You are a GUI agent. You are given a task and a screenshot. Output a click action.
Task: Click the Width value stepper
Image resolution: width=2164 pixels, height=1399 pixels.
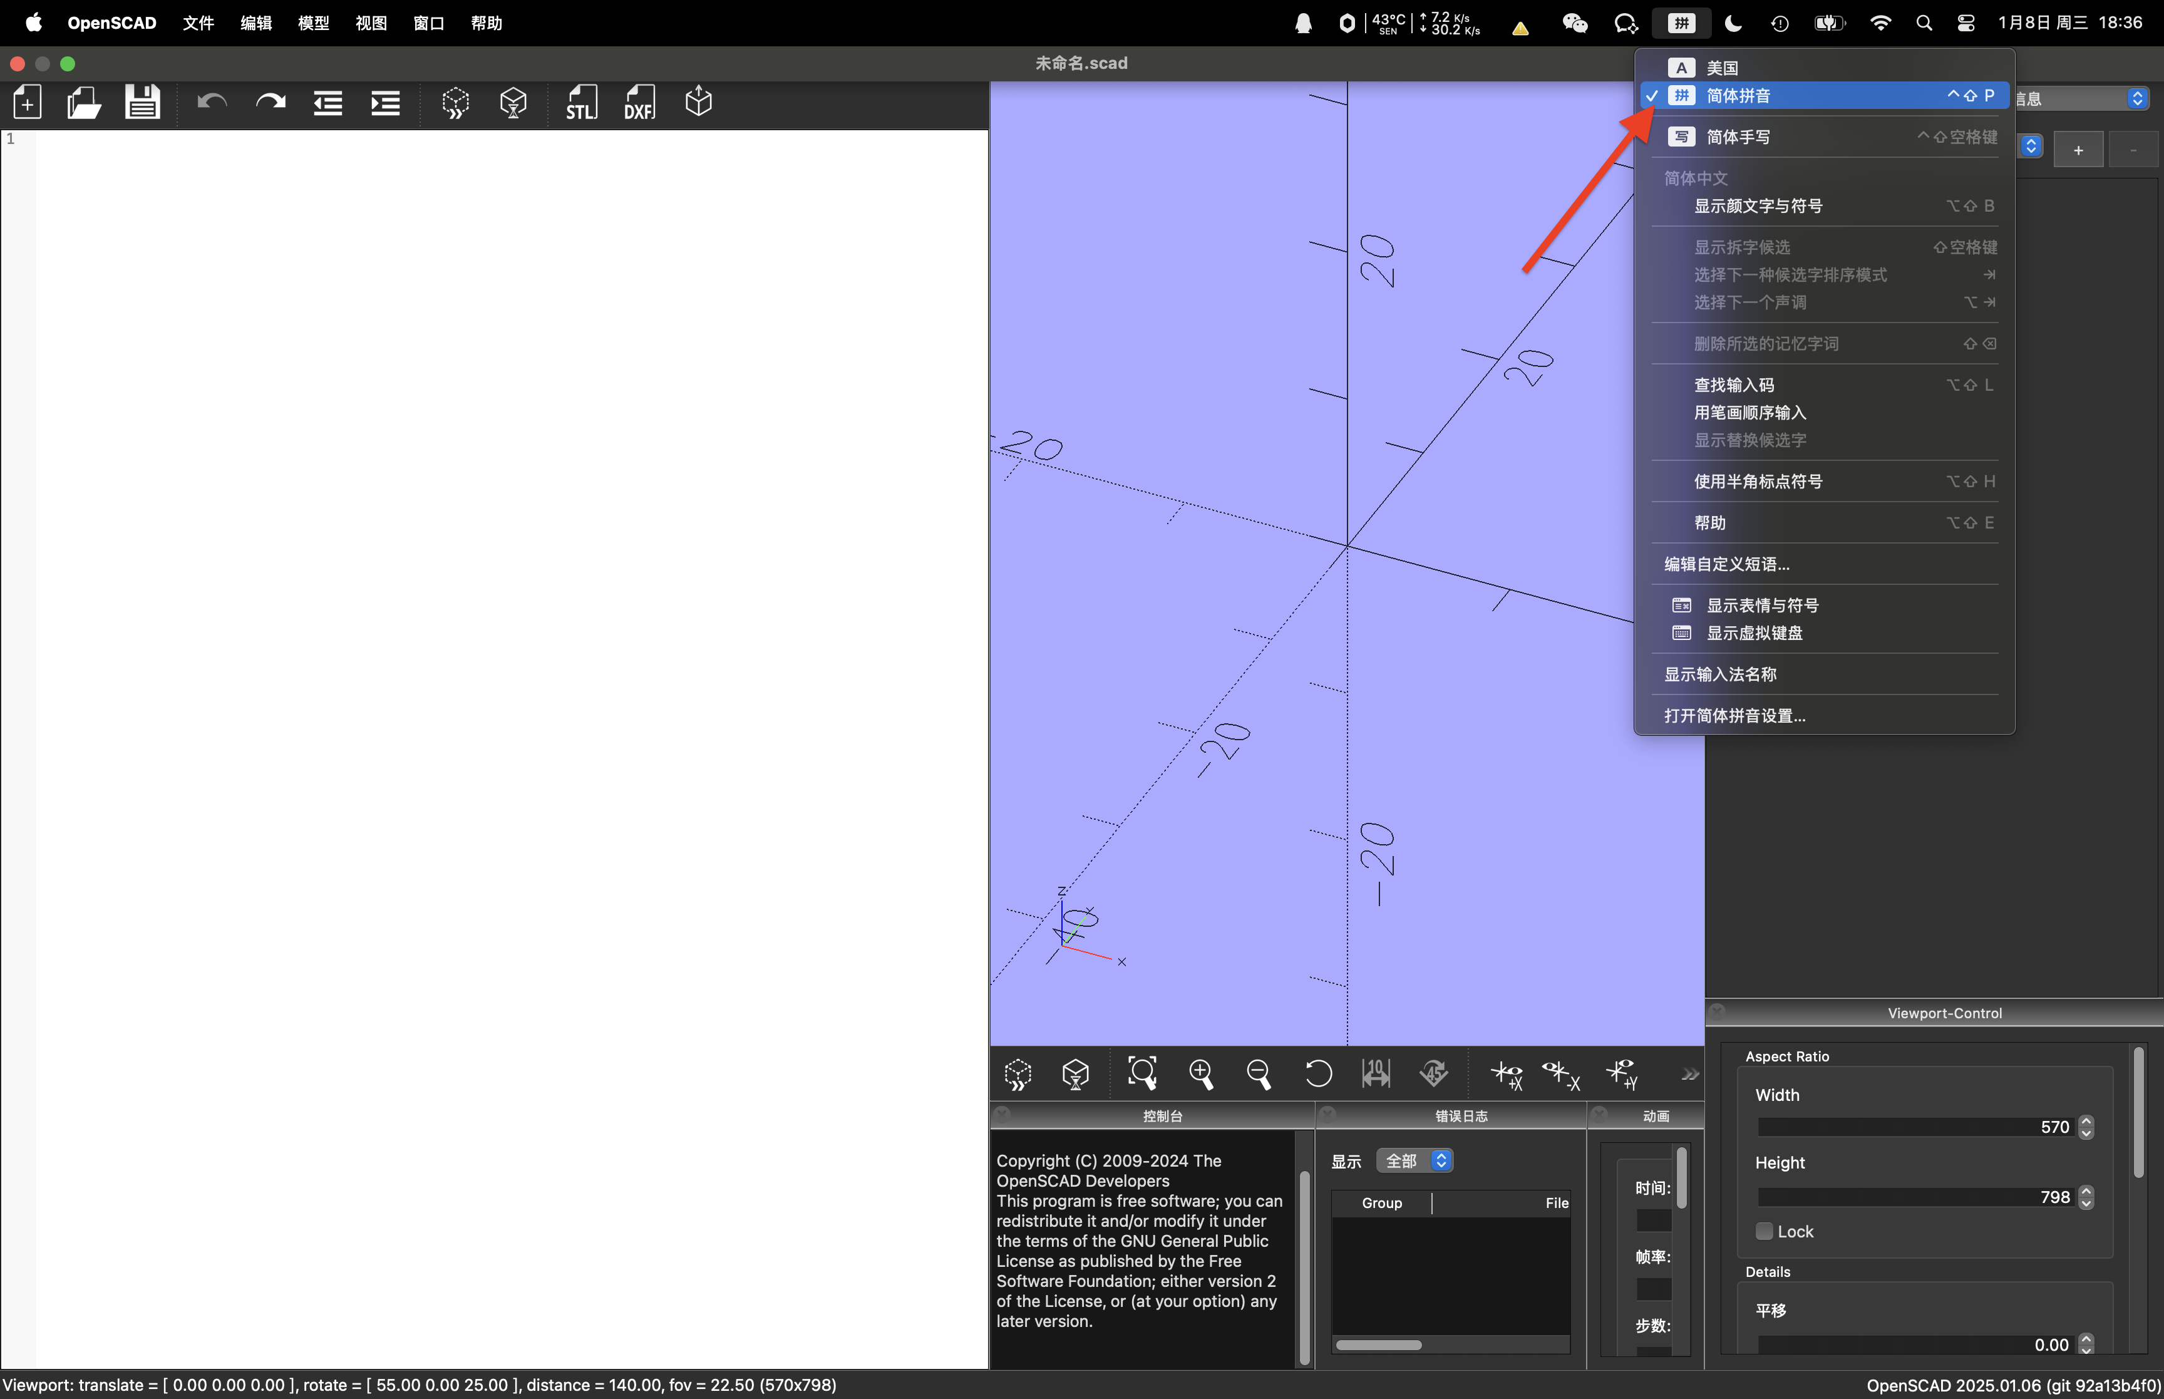[2086, 1127]
